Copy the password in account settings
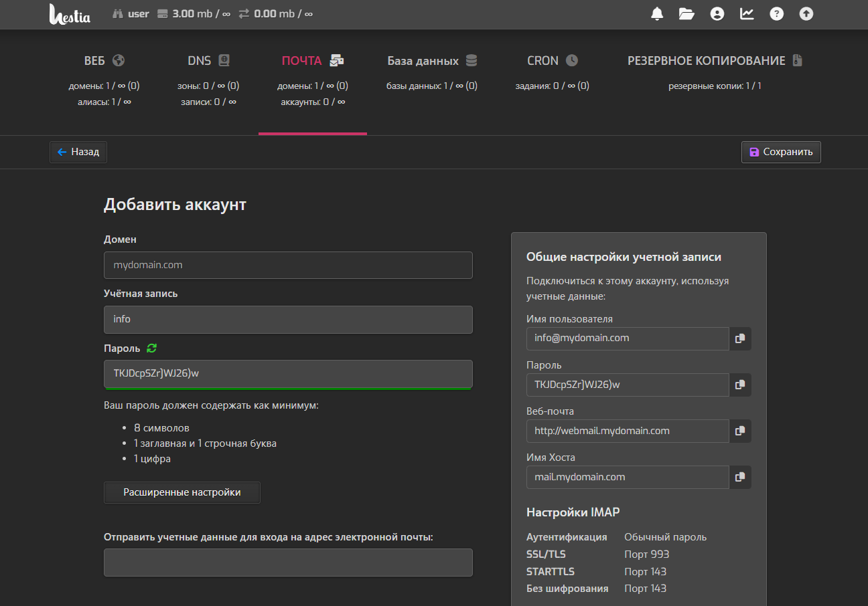 click(x=740, y=385)
